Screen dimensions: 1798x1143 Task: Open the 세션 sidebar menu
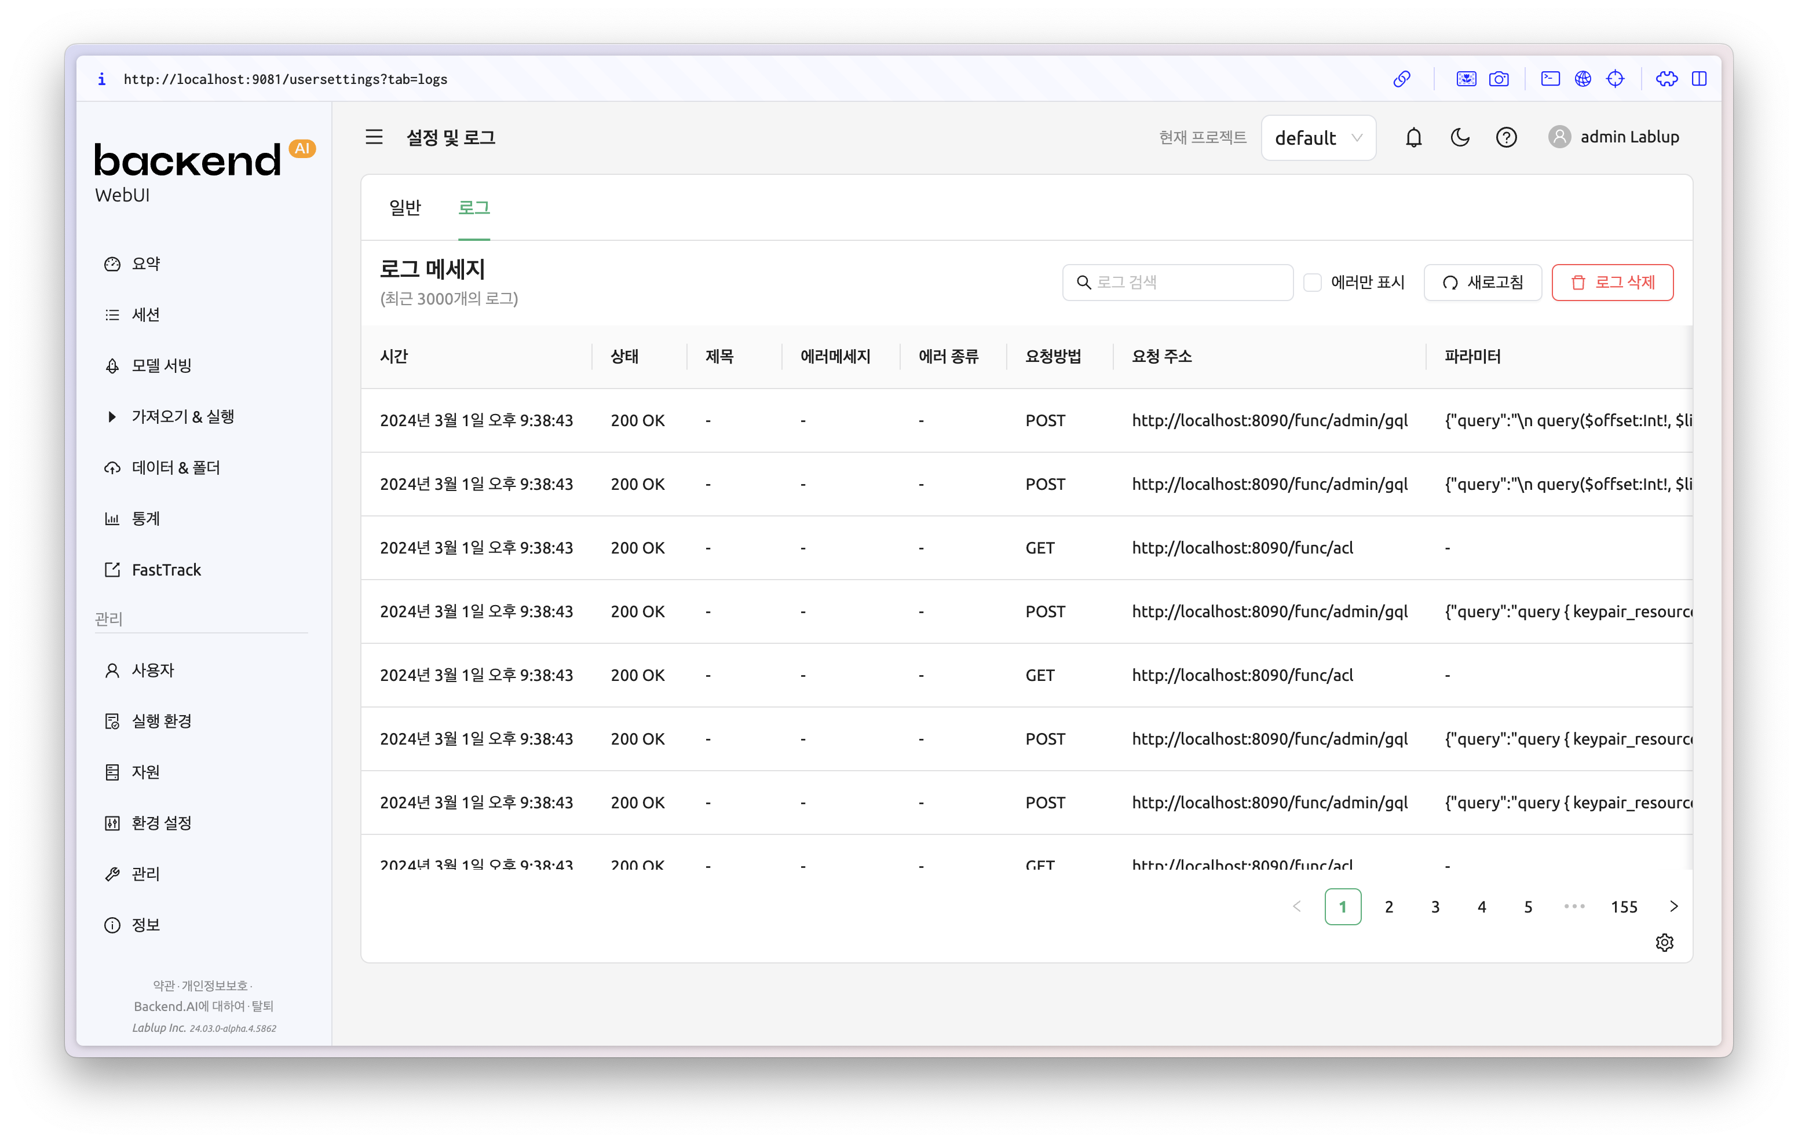[145, 314]
